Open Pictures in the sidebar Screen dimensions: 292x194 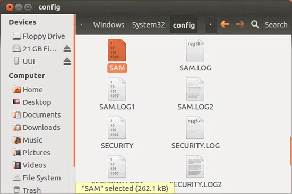point(36,153)
